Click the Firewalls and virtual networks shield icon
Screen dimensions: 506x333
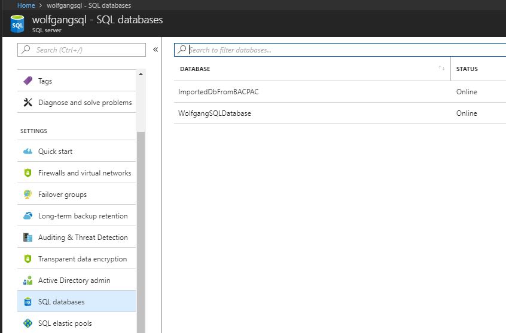tap(28, 173)
